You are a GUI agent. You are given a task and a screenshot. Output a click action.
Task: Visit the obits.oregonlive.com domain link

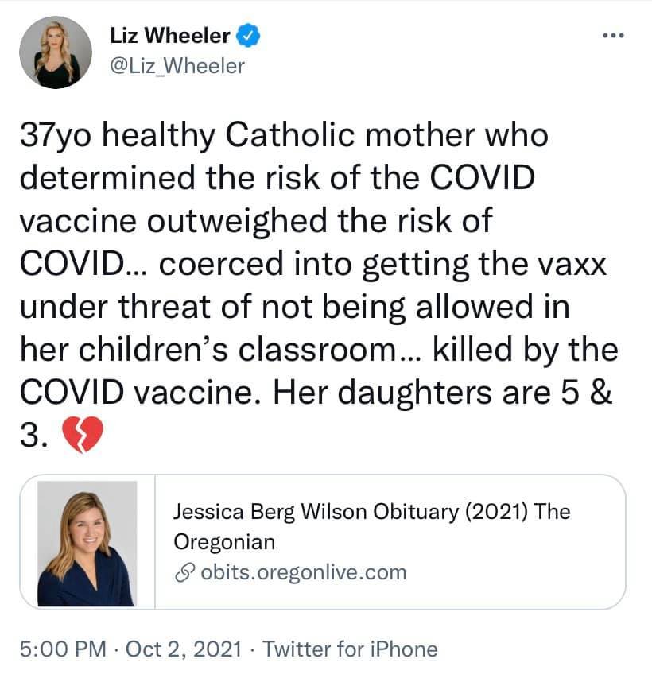coord(304,572)
